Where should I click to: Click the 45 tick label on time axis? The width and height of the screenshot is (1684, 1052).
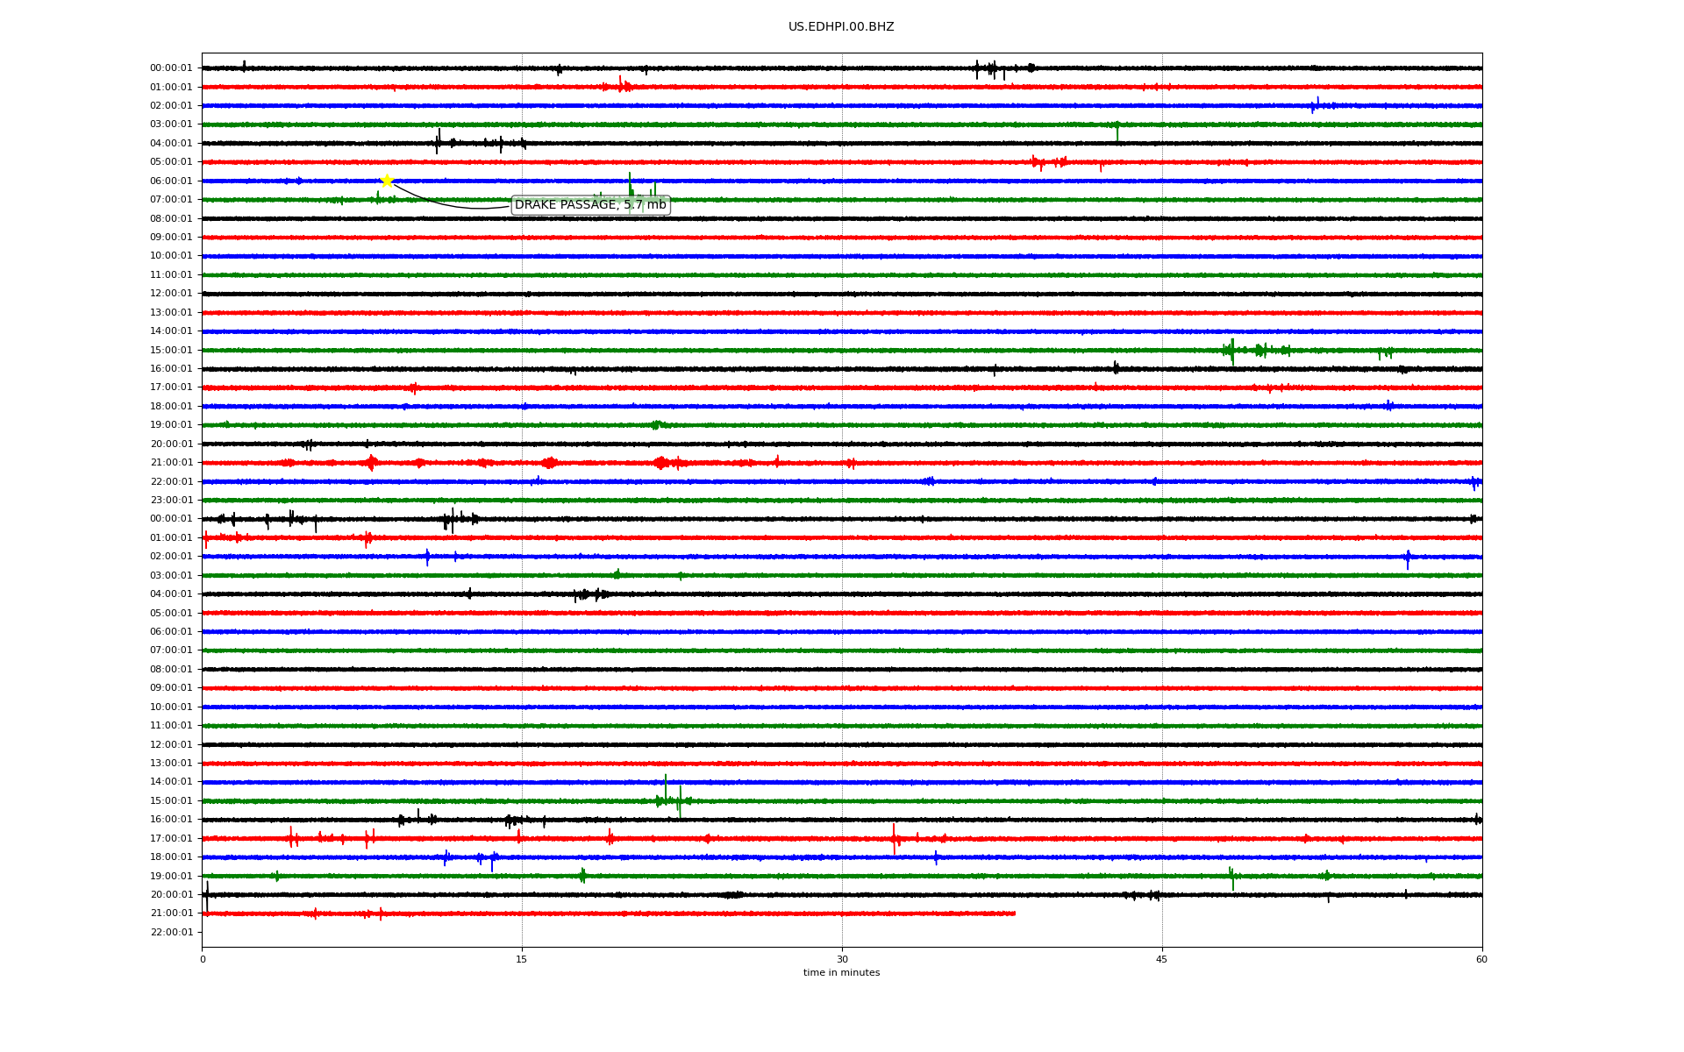[1162, 959]
